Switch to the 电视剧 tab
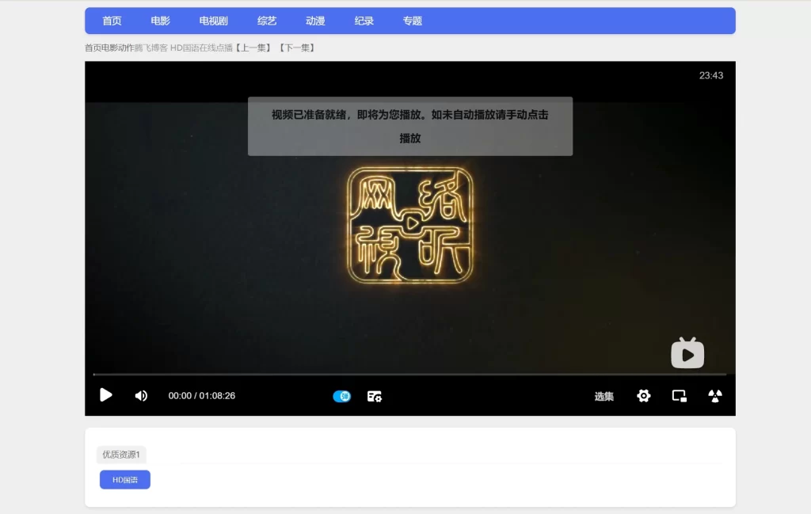 coord(212,21)
